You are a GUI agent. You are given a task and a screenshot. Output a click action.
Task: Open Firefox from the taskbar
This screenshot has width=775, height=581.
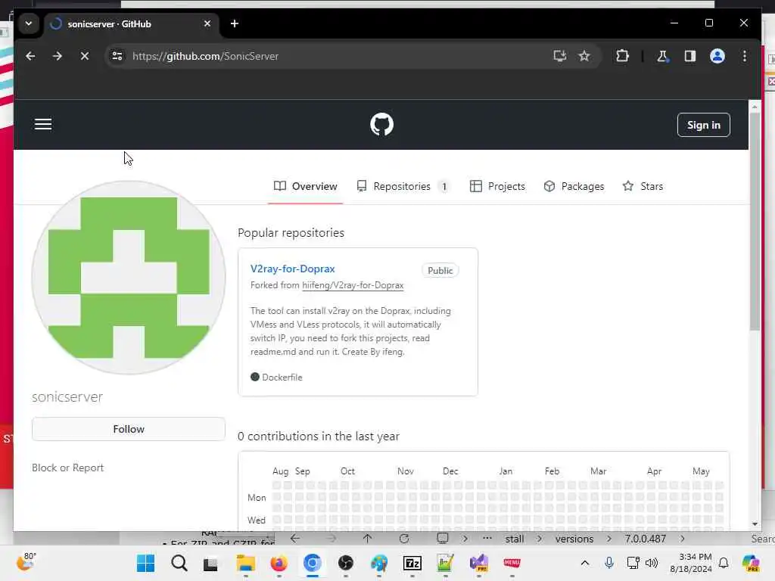[279, 563]
